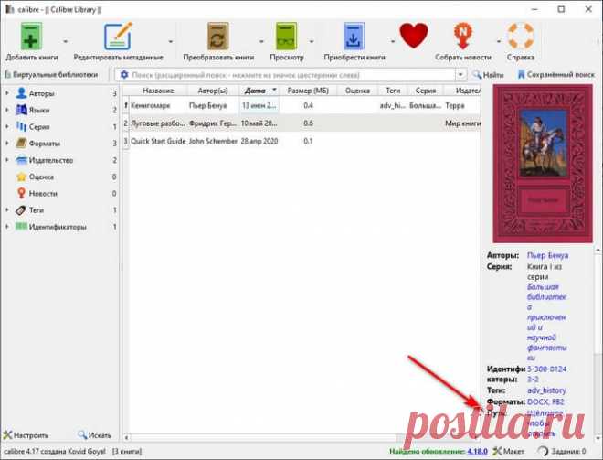Click the Искать button in tag browser
This screenshot has height=460, width=603.
[x=94, y=435]
